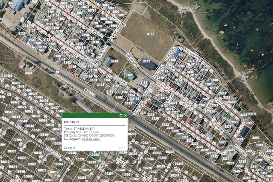Click the blue-roofed building on parcel 3173

(x=177, y=53)
